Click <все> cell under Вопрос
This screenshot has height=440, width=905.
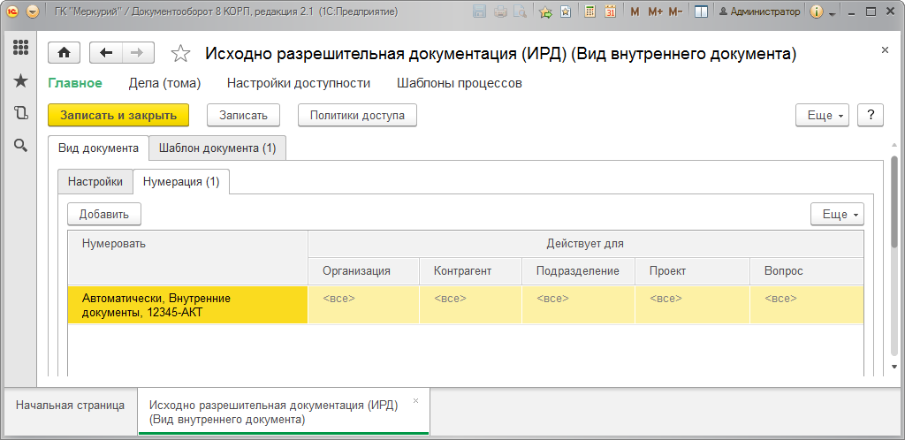(807, 305)
